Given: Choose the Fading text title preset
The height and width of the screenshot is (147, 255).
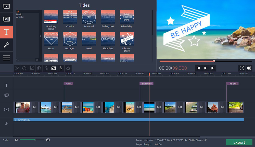Looking at the screenshot, I should (108, 17).
